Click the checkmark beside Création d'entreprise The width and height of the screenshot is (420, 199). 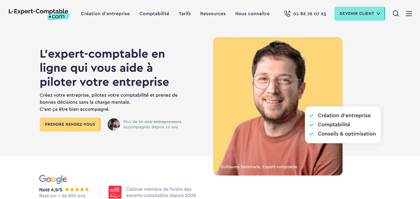coord(311,116)
